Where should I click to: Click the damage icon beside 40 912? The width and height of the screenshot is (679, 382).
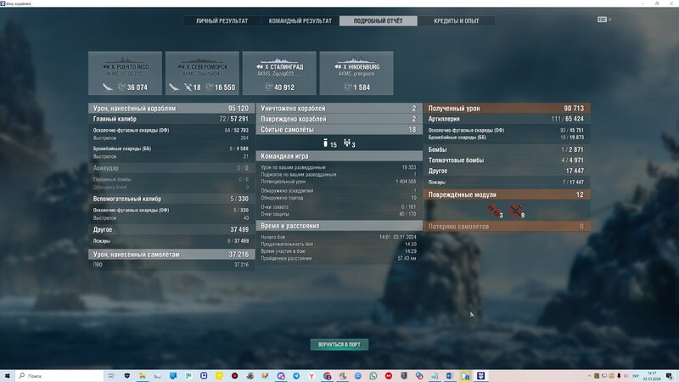tap(268, 87)
